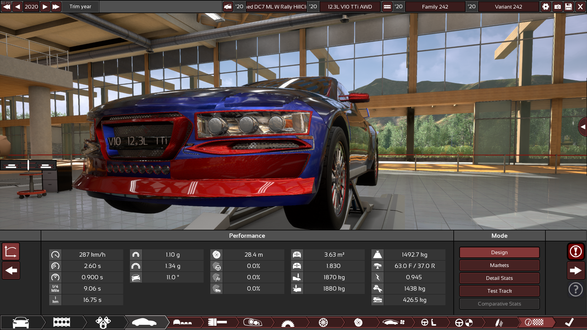
Task: Open the driving aids and safety tab
Action: pos(464,322)
